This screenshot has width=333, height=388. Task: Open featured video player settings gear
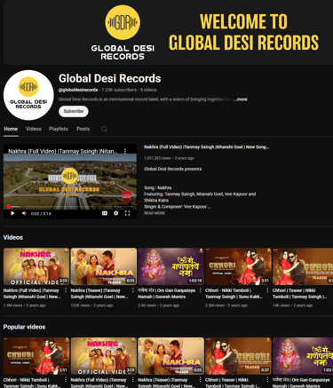(x=116, y=213)
